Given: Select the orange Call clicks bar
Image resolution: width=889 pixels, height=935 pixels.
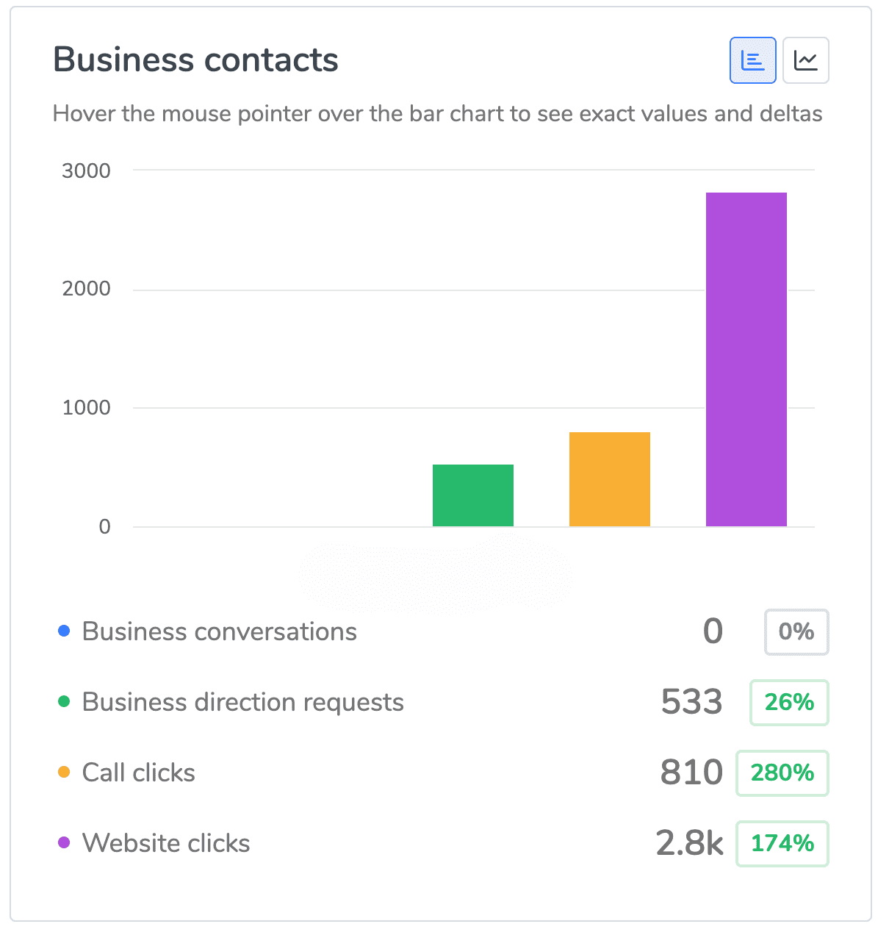Looking at the screenshot, I should (x=610, y=479).
